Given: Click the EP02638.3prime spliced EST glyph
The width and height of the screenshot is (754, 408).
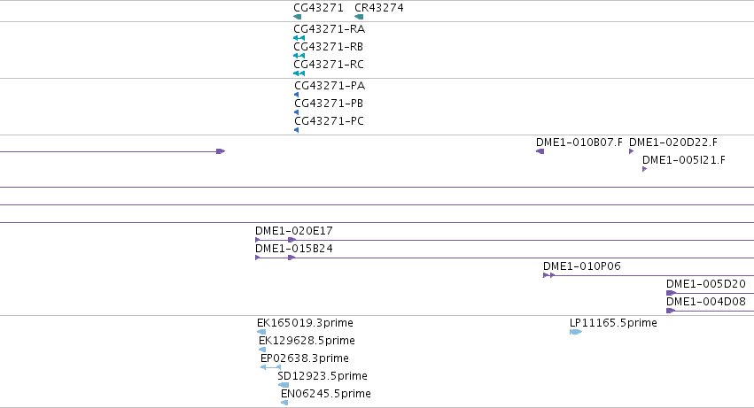Looking at the screenshot, I should pyautogui.click(x=271, y=367).
